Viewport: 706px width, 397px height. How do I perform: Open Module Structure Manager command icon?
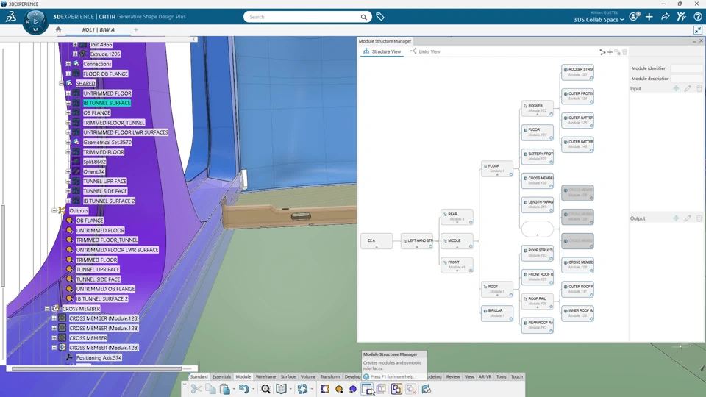(x=367, y=389)
